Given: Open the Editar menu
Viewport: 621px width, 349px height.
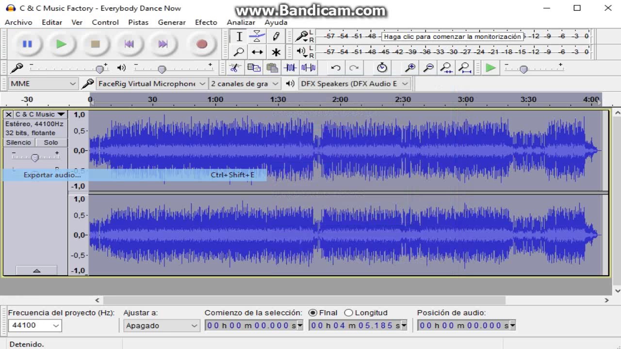Looking at the screenshot, I should tap(52, 22).
